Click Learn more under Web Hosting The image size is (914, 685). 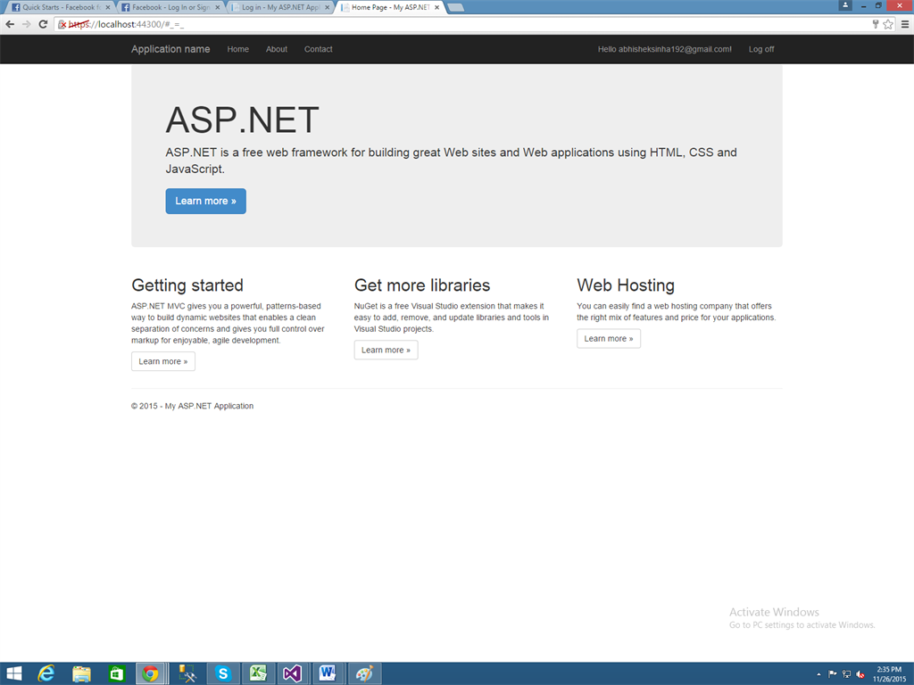tap(609, 338)
